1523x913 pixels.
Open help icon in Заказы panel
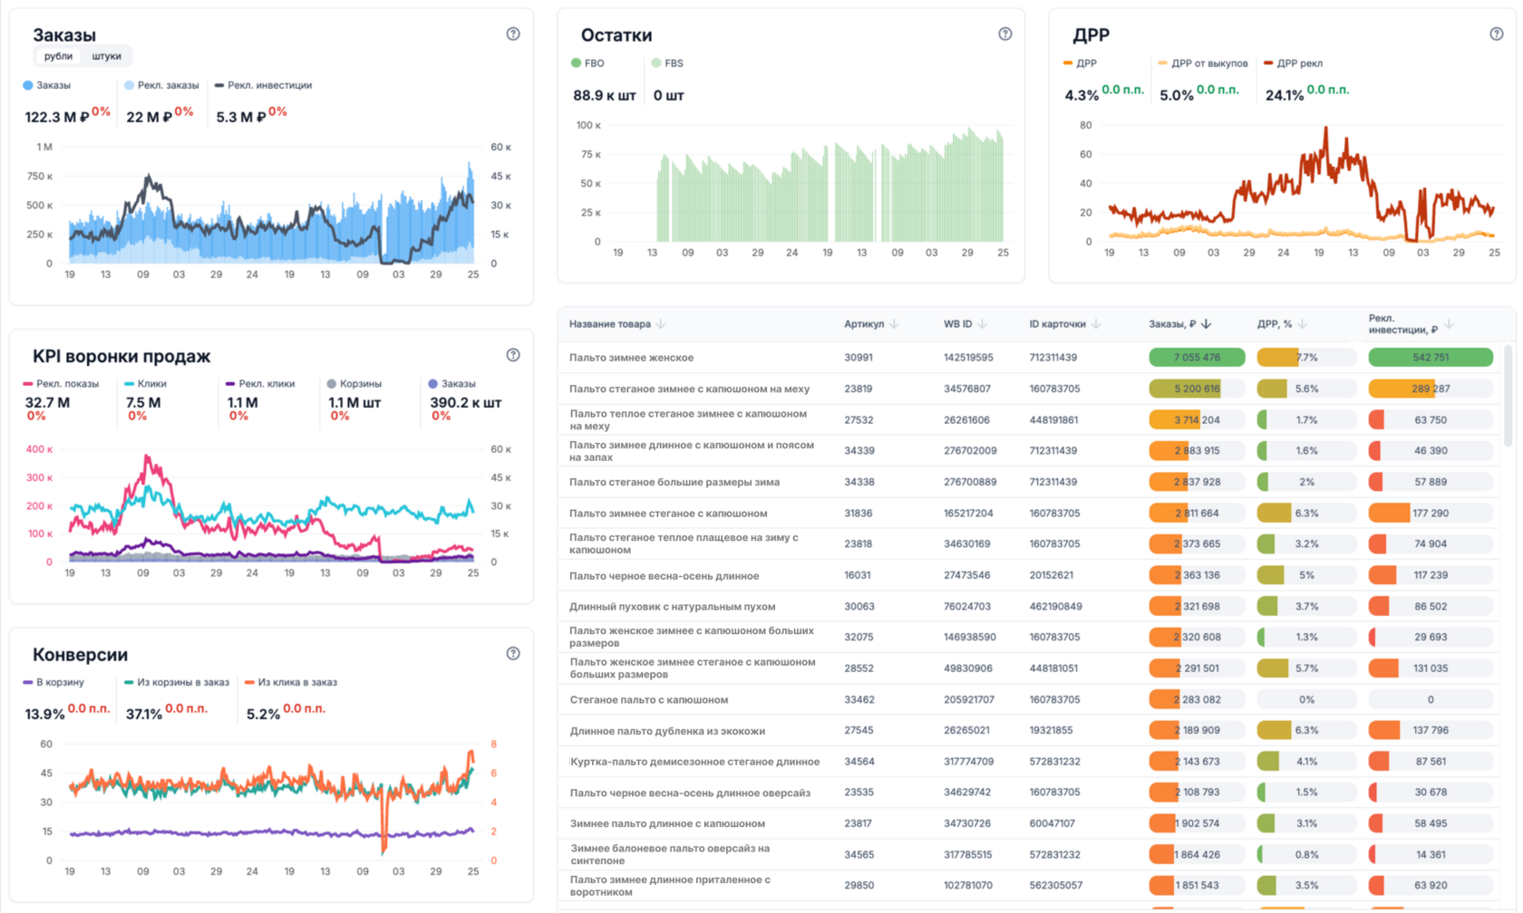pos(513,34)
